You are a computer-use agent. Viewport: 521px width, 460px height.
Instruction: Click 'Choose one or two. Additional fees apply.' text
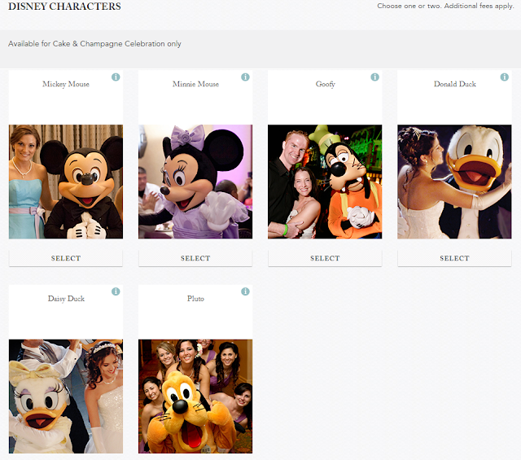click(445, 6)
